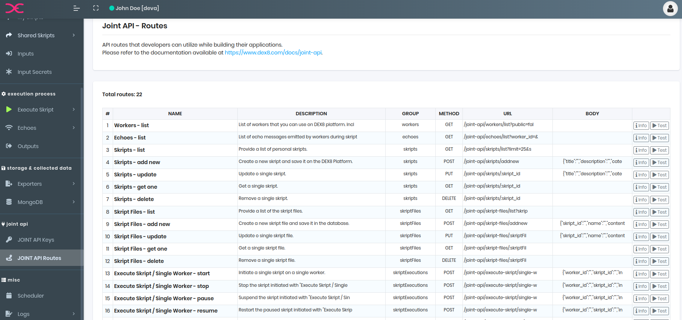682x320 pixels.
Task: Click the DEX8 logo icon
Action: pos(15,8)
